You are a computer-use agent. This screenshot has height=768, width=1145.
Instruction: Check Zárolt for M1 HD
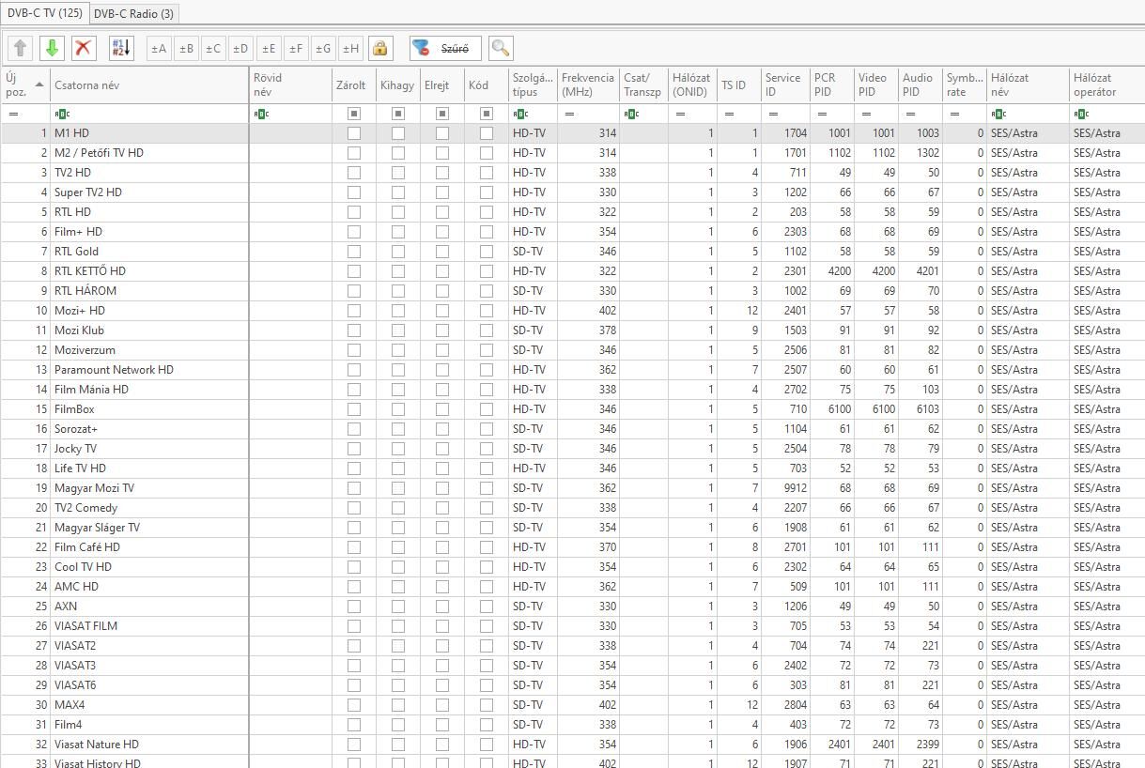coord(354,133)
